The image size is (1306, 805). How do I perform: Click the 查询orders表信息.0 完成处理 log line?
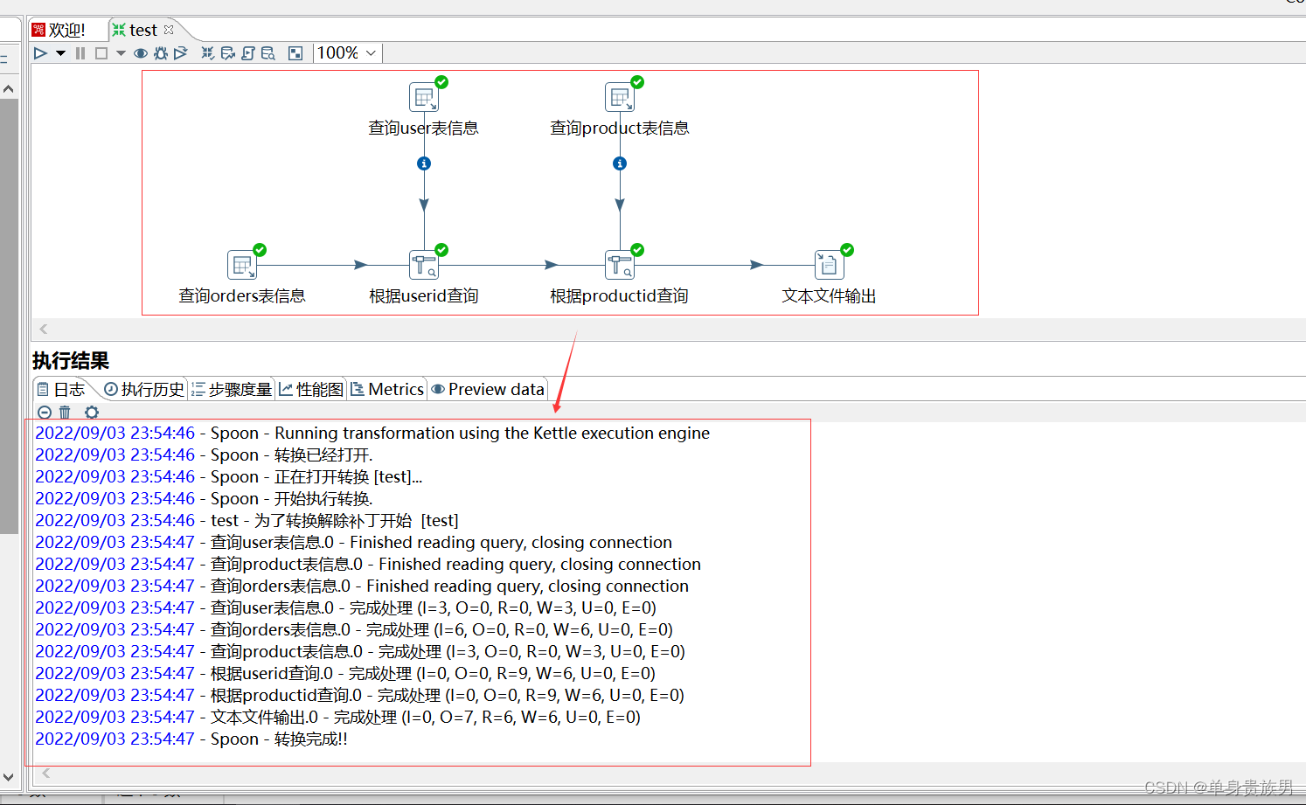pos(354,629)
